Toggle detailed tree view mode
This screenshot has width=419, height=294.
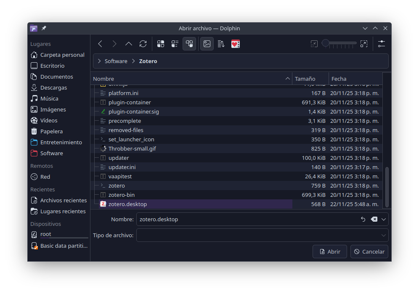[x=189, y=44]
